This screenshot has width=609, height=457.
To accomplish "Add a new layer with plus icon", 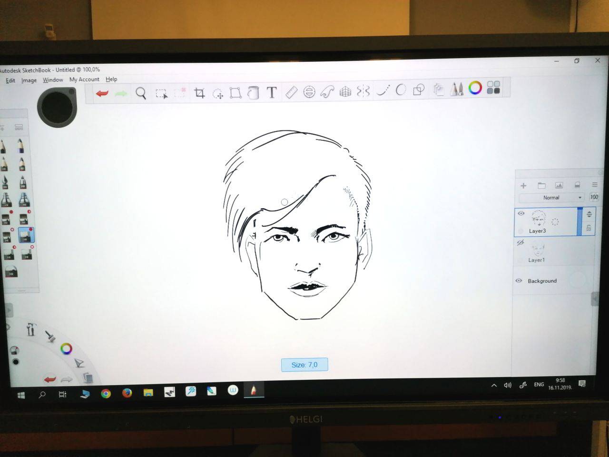I will 523,186.
